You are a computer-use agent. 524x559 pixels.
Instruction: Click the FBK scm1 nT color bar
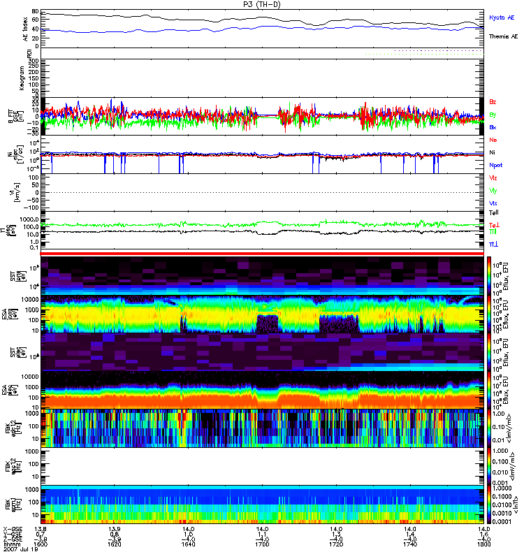pyautogui.click(x=490, y=504)
